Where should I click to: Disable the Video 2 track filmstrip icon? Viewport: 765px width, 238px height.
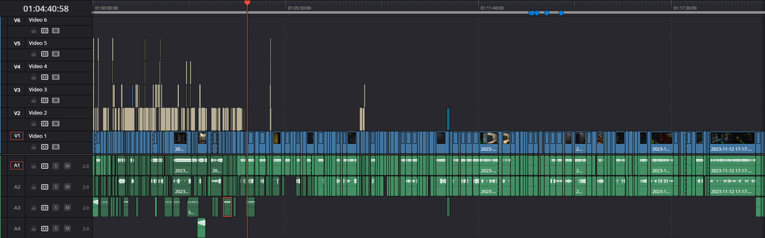(x=56, y=123)
